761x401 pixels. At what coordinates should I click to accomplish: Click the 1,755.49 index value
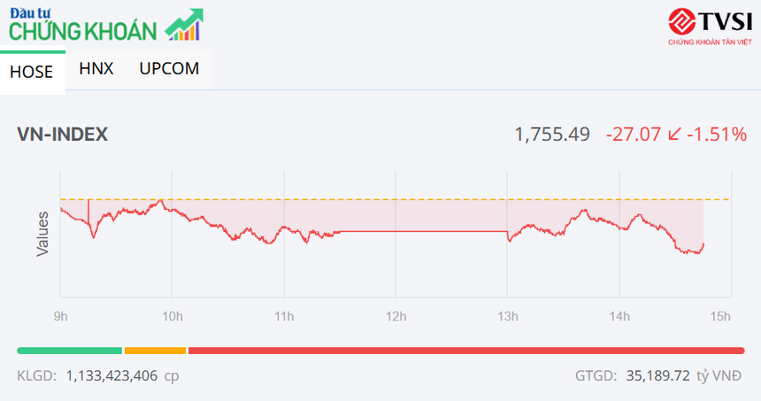pyautogui.click(x=552, y=135)
